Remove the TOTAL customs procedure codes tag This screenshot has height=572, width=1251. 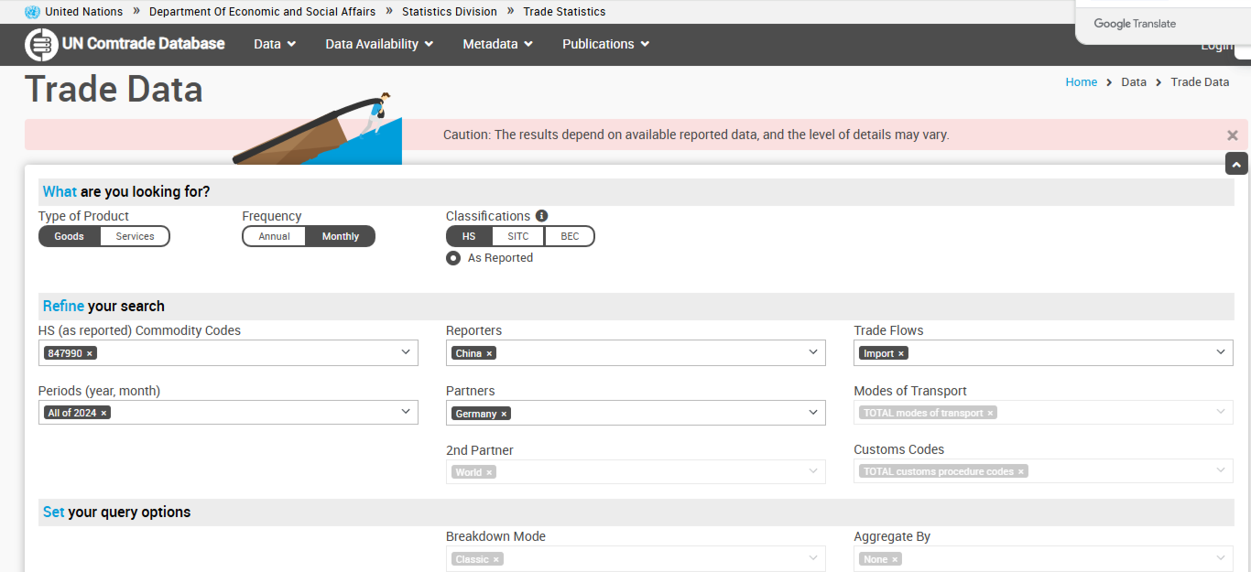(1021, 471)
